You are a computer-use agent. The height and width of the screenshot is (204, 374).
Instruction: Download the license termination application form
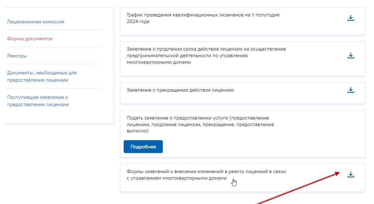[x=351, y=90]
